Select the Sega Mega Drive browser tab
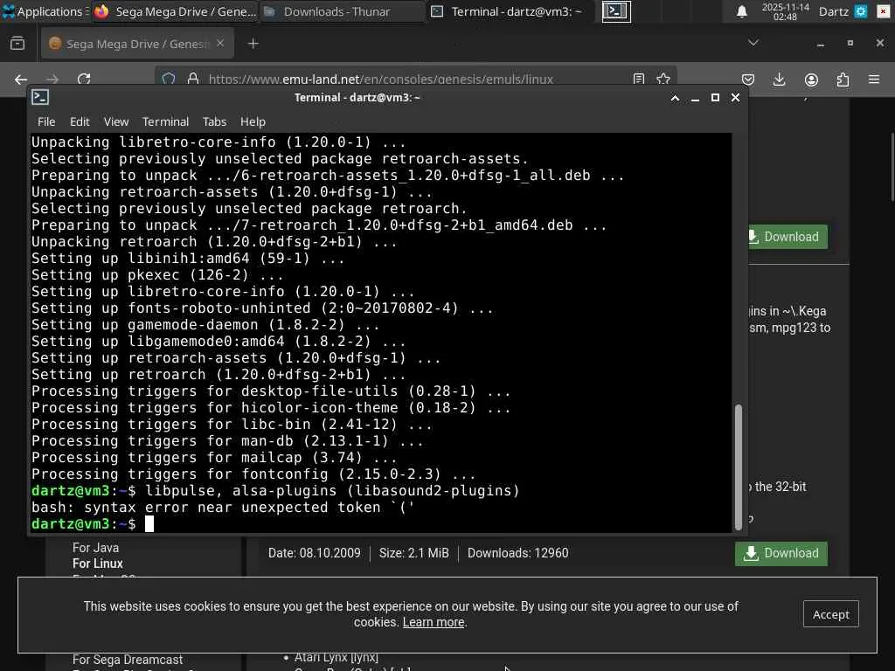 (x=137, y=44)
